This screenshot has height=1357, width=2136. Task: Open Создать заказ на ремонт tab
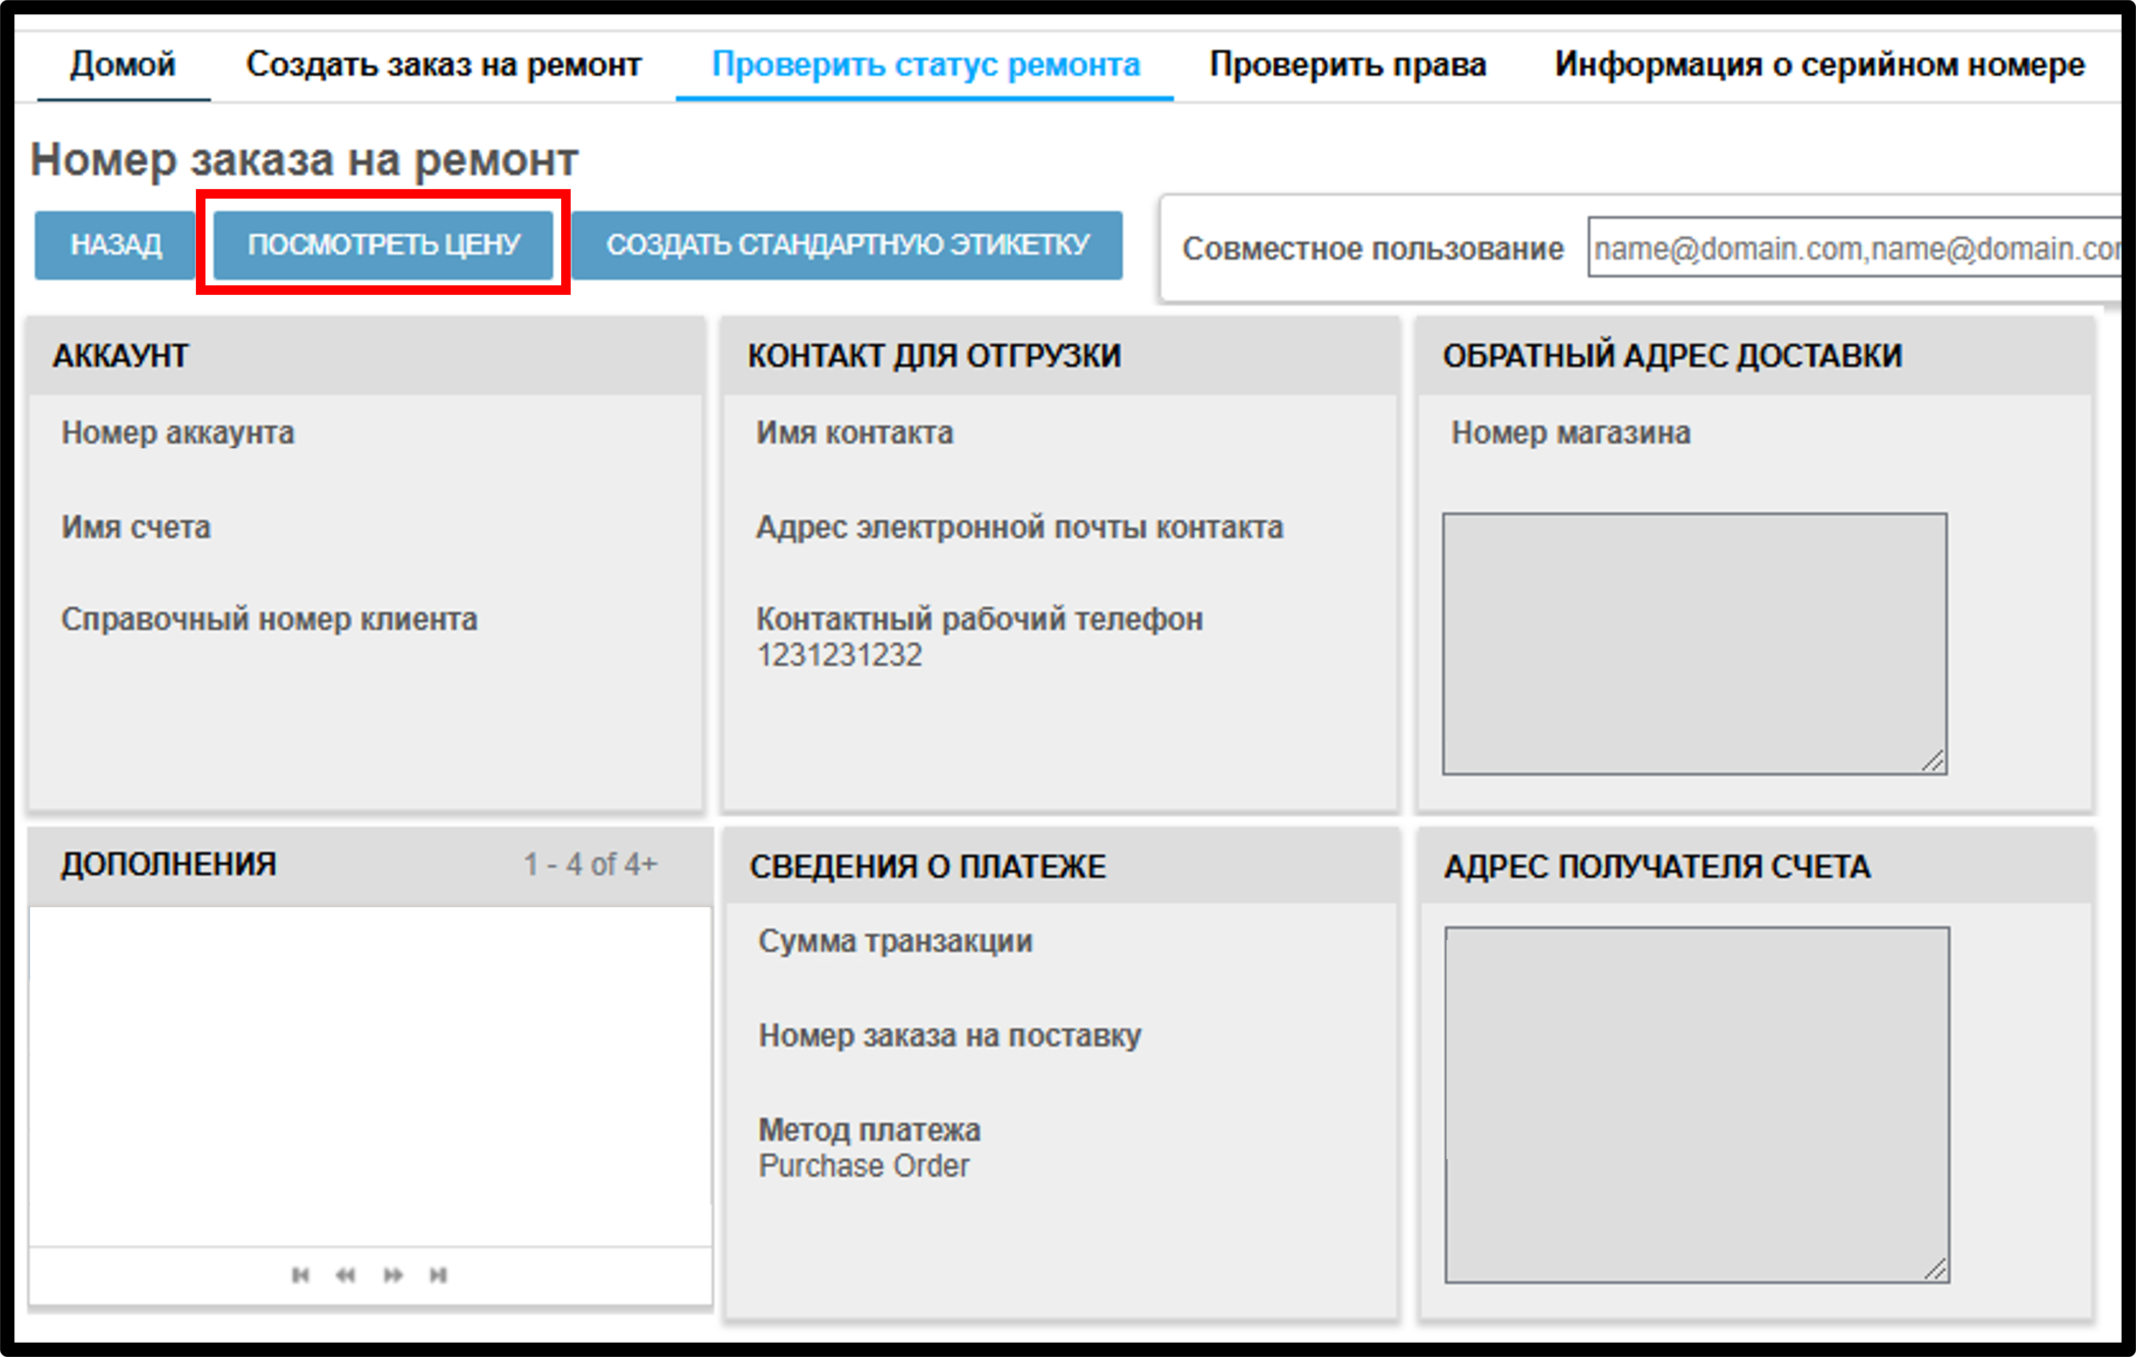444,65
